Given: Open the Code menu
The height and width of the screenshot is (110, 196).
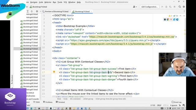Looking at the screenshot, I should [x=41, y=2].
